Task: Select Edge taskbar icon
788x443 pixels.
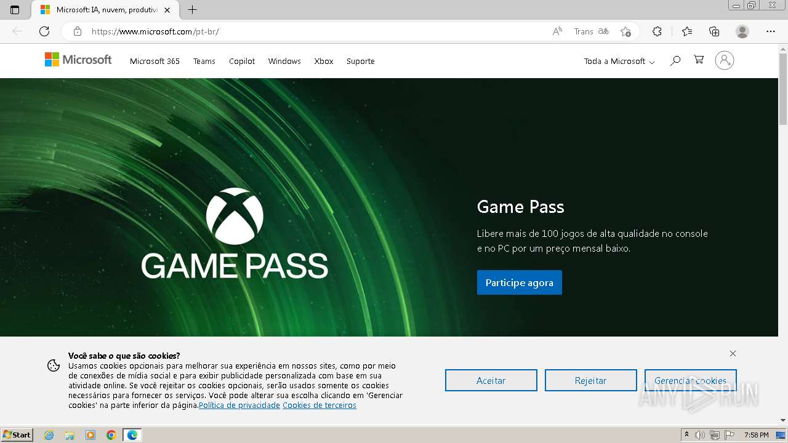Action: 132,435
